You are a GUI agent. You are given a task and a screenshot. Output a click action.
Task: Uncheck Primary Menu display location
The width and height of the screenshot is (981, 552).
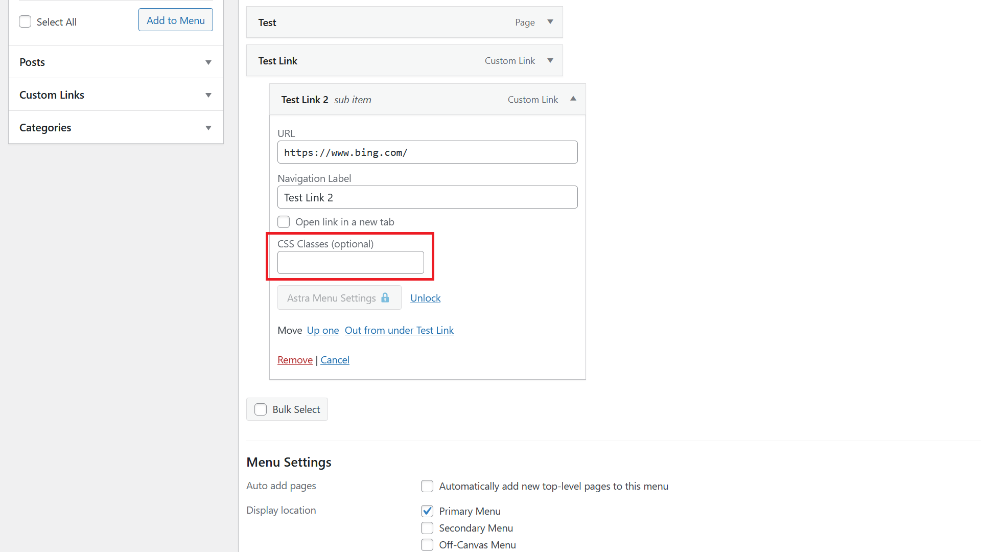427,511
